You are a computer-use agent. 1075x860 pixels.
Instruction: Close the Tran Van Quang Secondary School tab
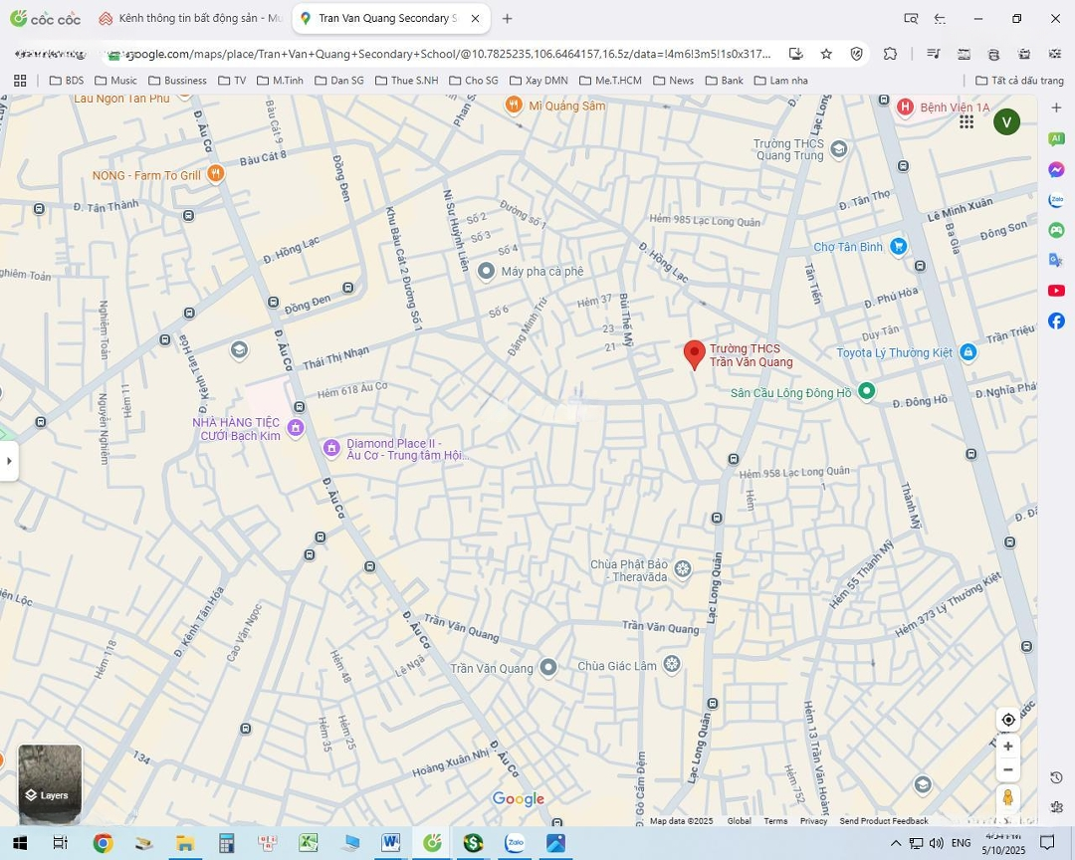coord(475,19)
